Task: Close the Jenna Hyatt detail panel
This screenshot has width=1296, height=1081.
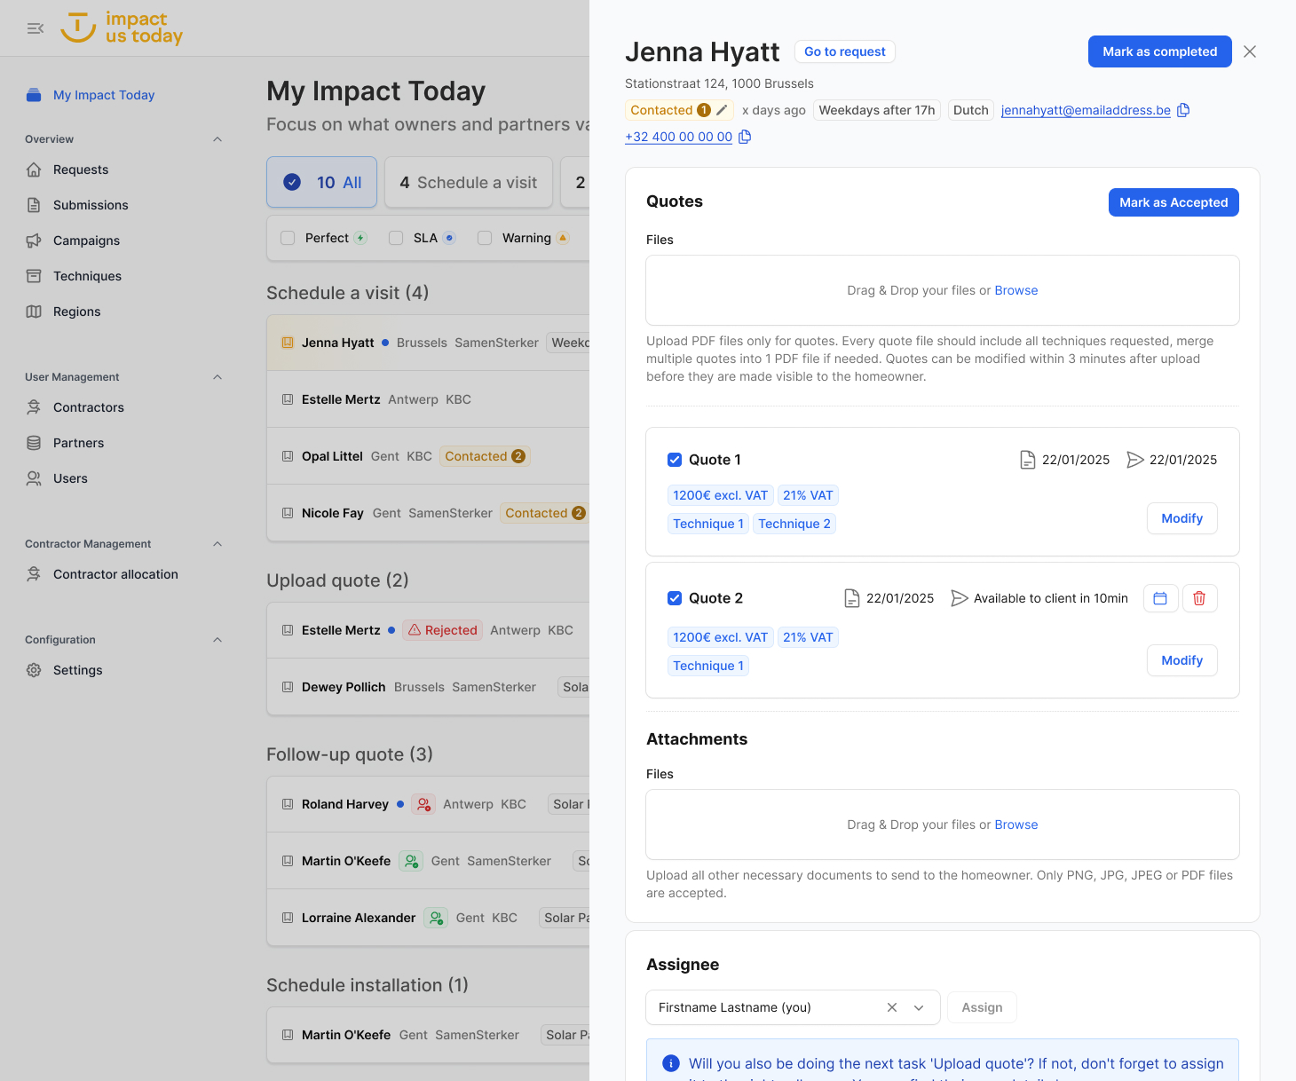Action: click(1250, 51)
